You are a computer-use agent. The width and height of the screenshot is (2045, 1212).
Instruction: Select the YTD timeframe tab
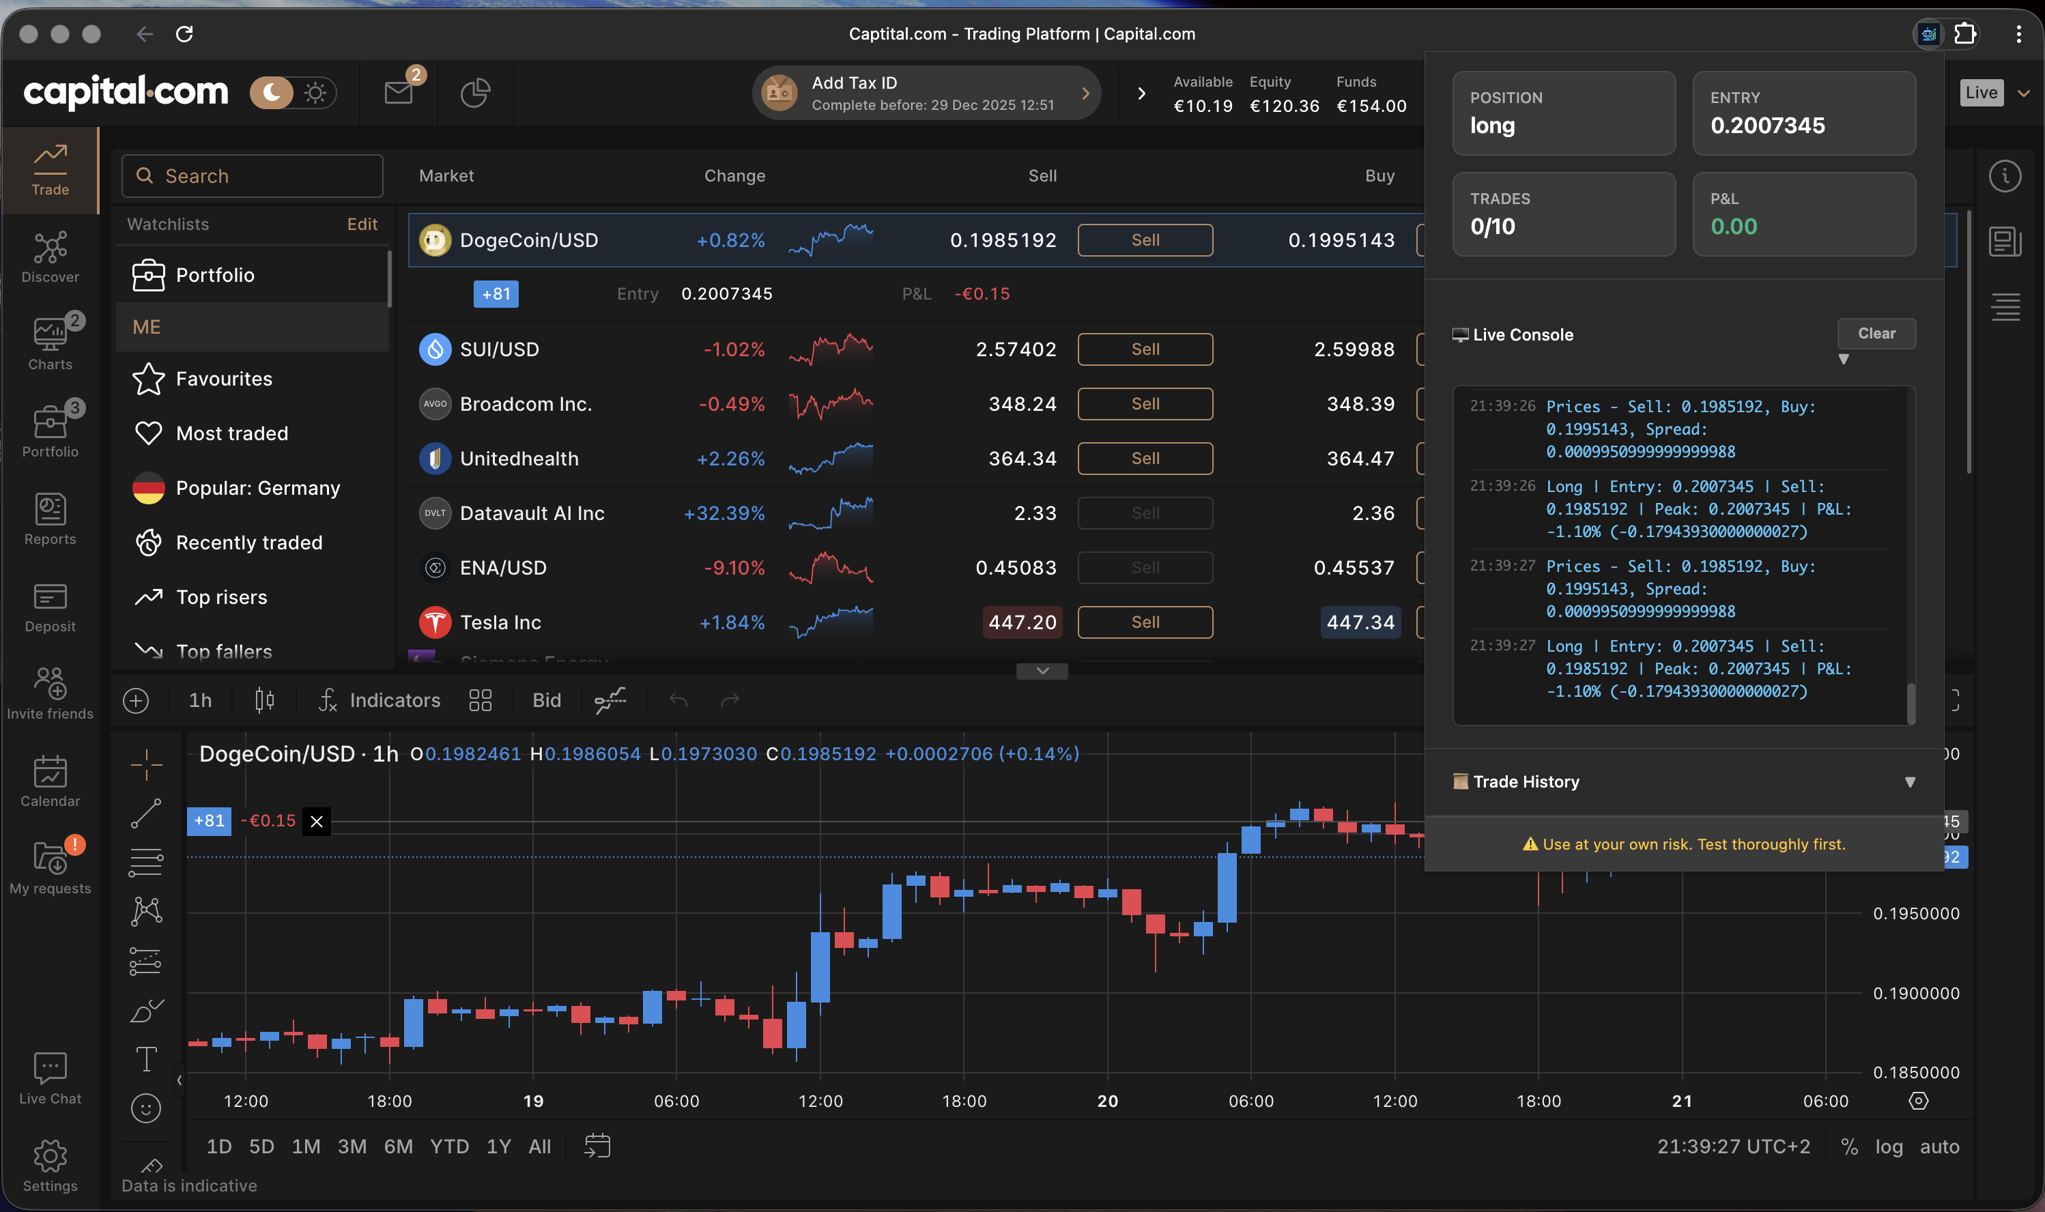[448, 1146]
